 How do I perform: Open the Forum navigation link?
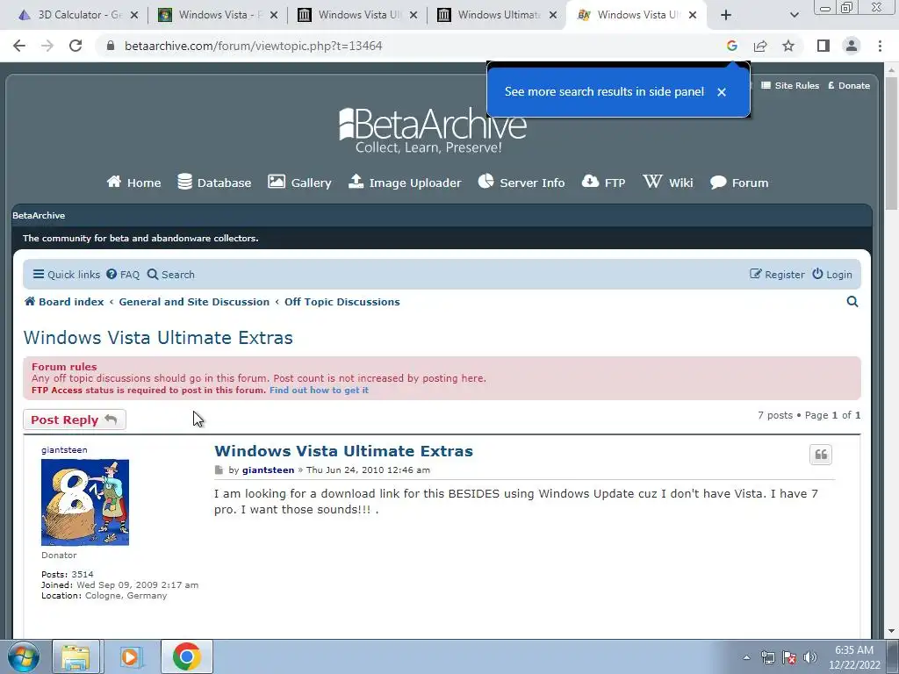click(739, 183)
